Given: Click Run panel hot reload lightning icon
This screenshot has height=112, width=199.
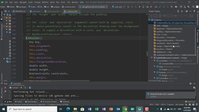Looking at the screenshot, I should point(21,88).
